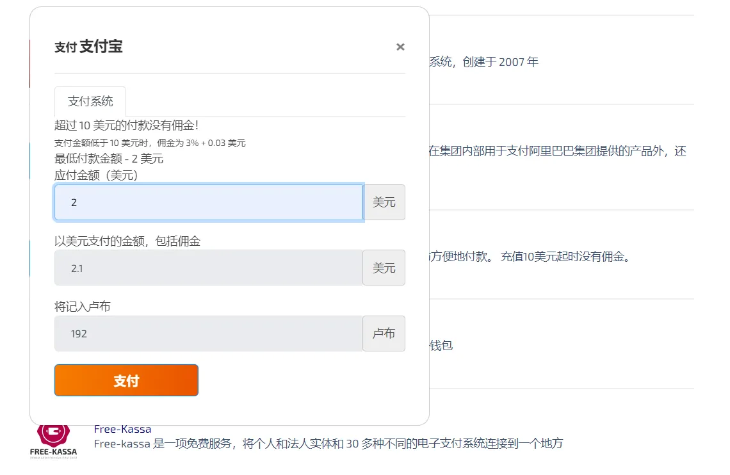Click the 192 rubles credited field
The height and width of the screenshot is (475, 730).
208,334
